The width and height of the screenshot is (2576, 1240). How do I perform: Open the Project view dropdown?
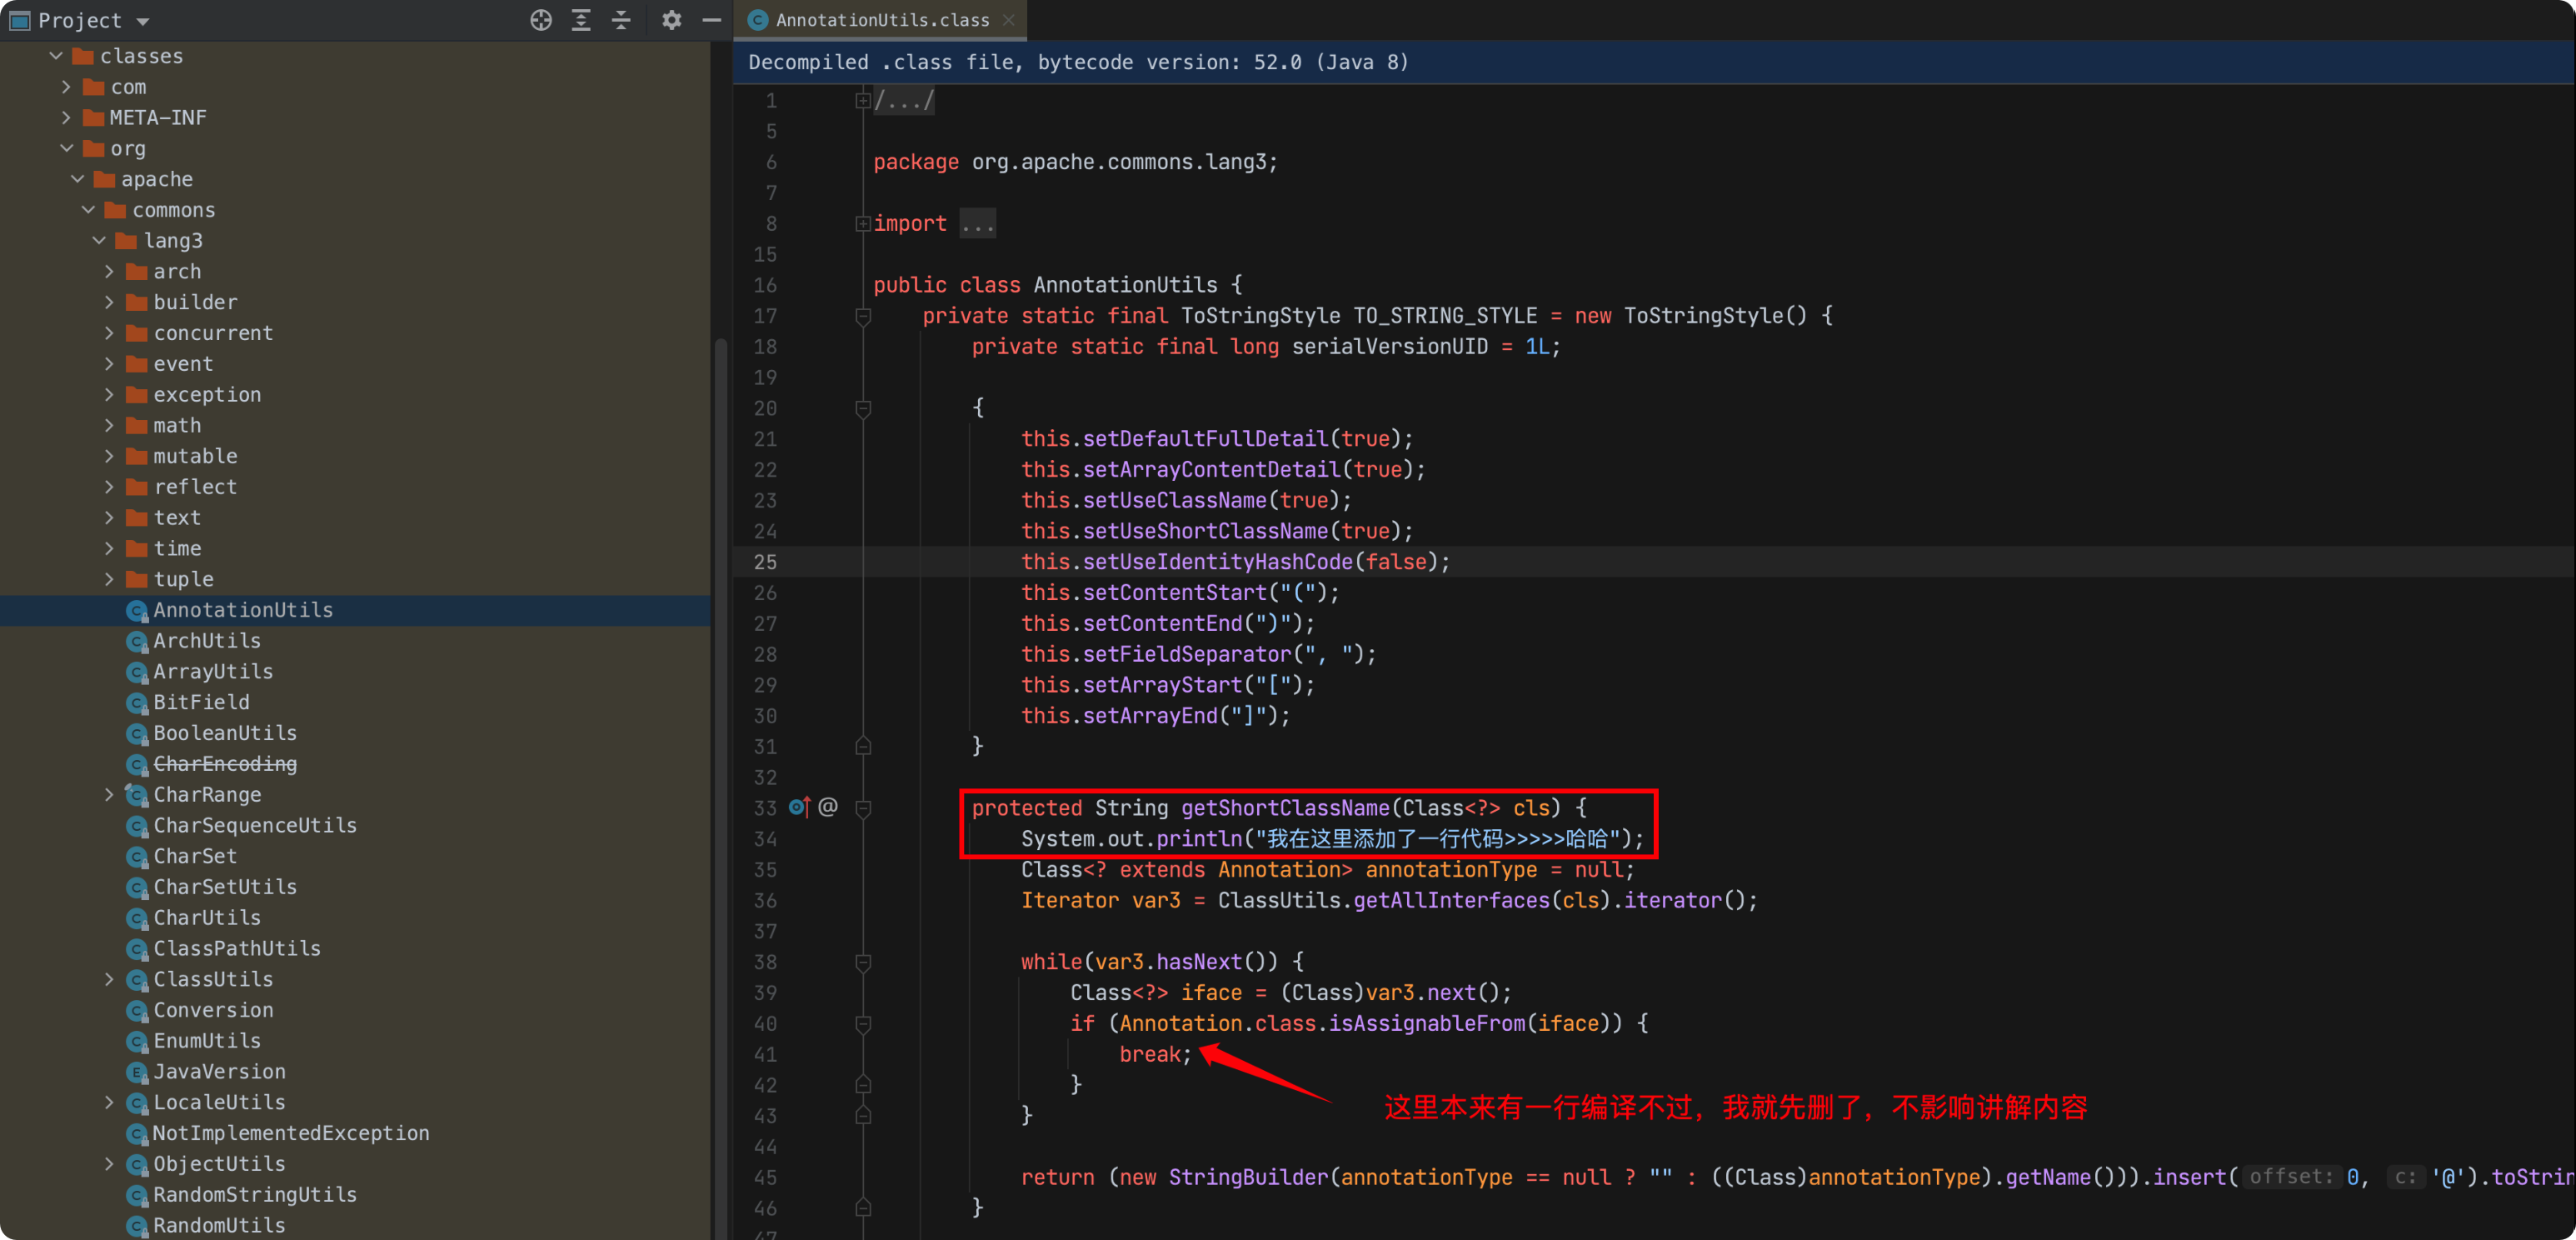tap(143, 21)
